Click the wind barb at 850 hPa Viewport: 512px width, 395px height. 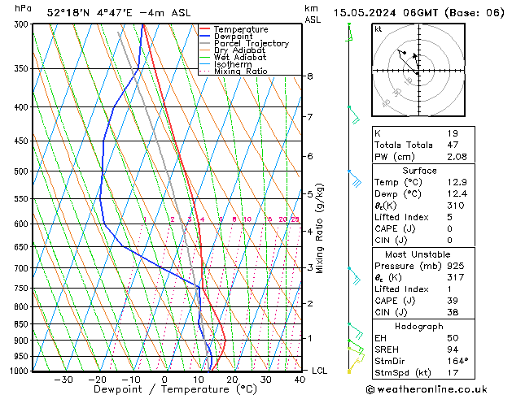point(356,331)
